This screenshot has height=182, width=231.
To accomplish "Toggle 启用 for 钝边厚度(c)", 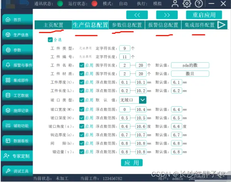I will (81, 135).
